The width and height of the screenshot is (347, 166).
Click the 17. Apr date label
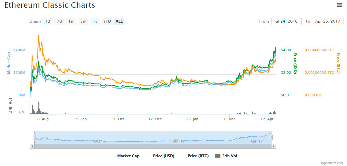267,119
